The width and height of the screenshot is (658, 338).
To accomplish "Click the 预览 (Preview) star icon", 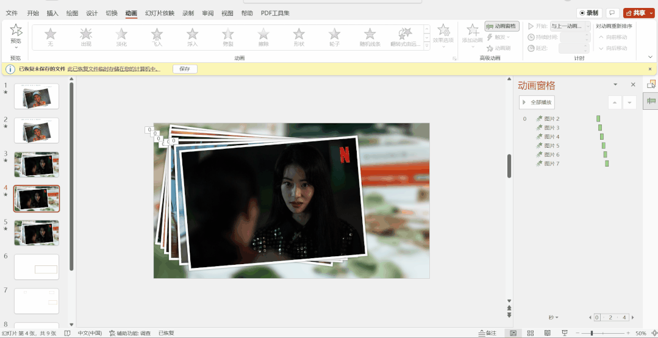I will point(16,31).
